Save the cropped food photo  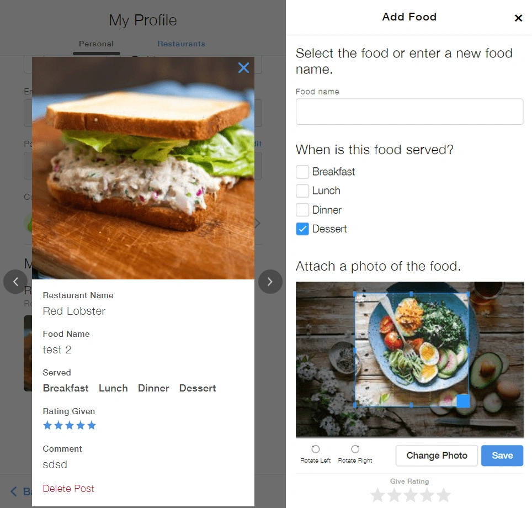coord(502,456)
